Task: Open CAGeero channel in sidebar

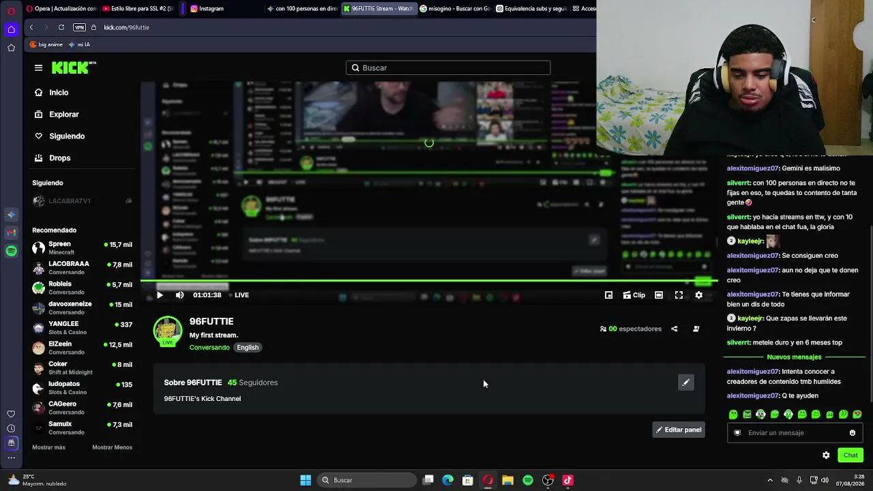Action: (x=83, y=408)
